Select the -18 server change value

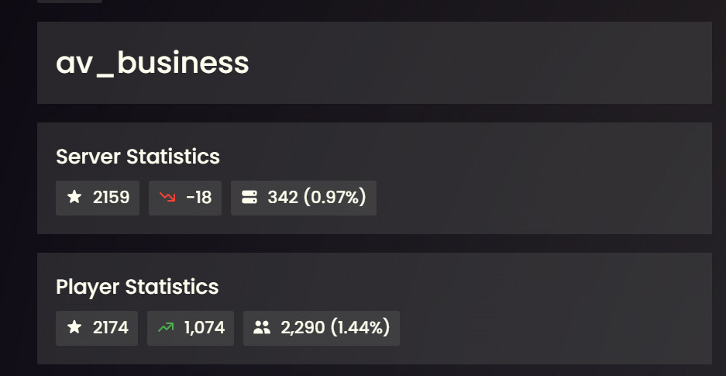[x=198, y=198]
